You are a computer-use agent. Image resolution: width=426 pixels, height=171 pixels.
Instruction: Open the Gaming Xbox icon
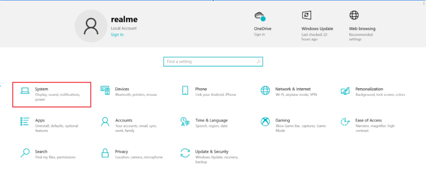pyautogui.click(x=265, y=121)
